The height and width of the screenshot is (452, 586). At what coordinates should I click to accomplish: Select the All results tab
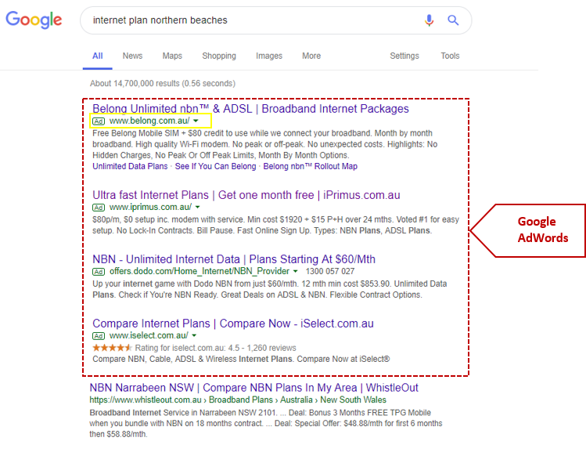[x=98, y=56]
